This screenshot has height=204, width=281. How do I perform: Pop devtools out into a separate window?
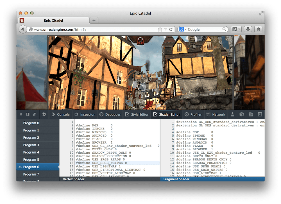click(35, 114)
